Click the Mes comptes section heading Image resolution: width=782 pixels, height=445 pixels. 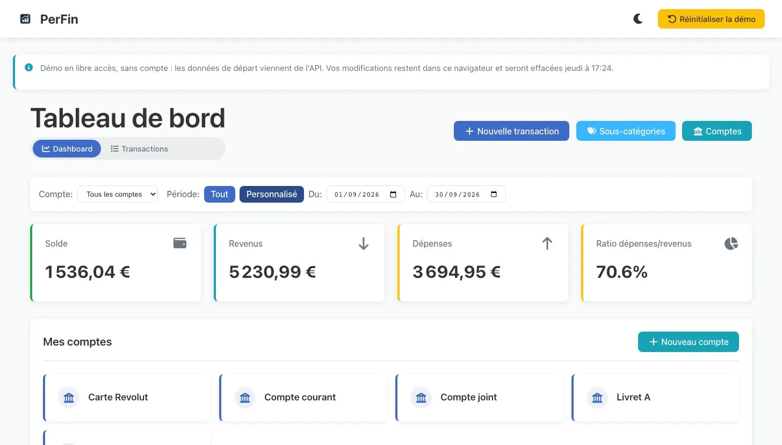coord(77,342)
